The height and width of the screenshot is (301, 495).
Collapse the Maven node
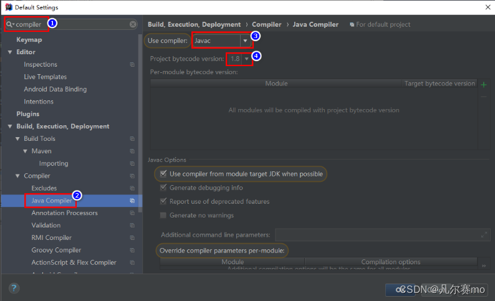tap(26, 151)
